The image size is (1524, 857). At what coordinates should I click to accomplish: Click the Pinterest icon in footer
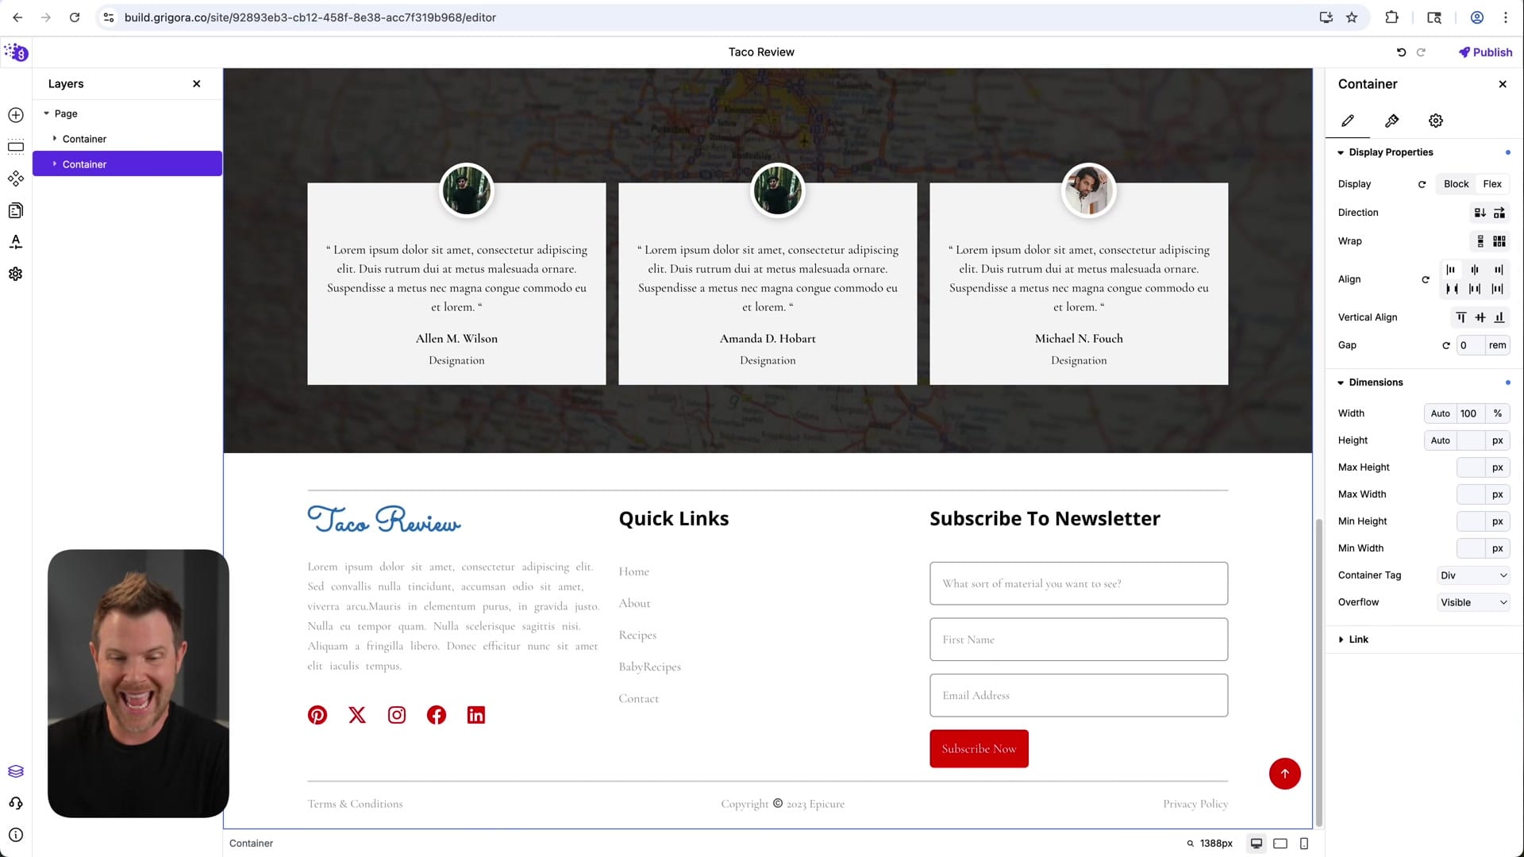click(317, 715)
